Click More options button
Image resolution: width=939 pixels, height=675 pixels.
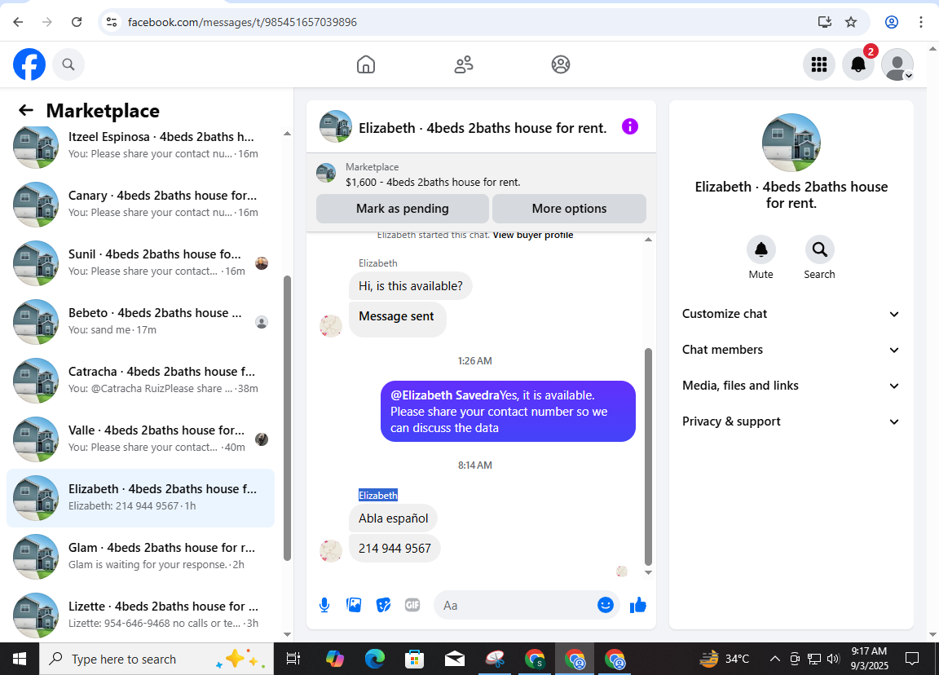[x=569, y=209]
